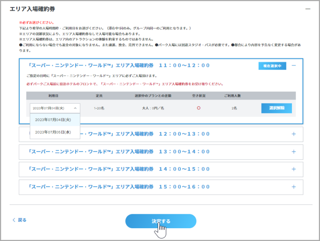Screen dimensions: 320x241
Task: Click the 空き状況 column header
Action: coord(199,96)
